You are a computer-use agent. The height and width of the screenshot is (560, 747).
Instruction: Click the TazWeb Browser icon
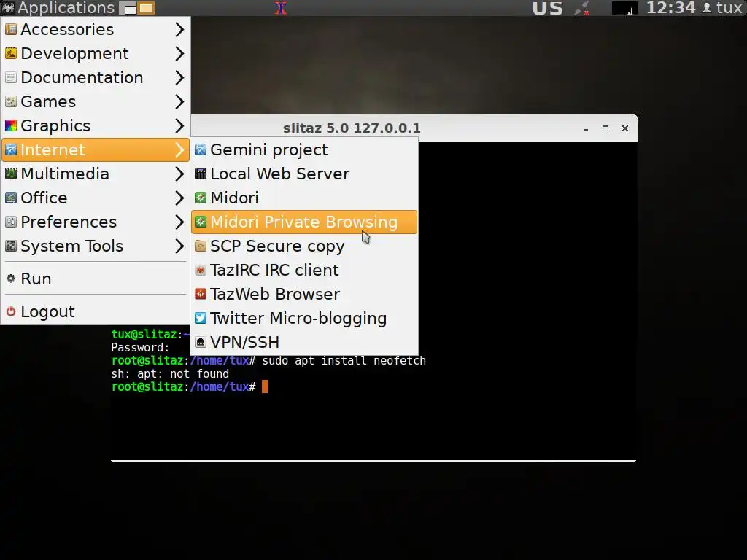click(201, 294)
